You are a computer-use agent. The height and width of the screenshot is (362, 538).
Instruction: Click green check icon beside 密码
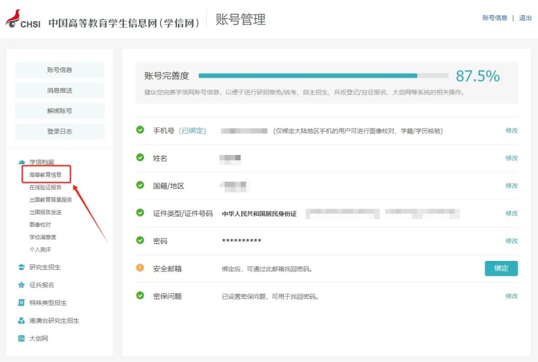(140, 240)
